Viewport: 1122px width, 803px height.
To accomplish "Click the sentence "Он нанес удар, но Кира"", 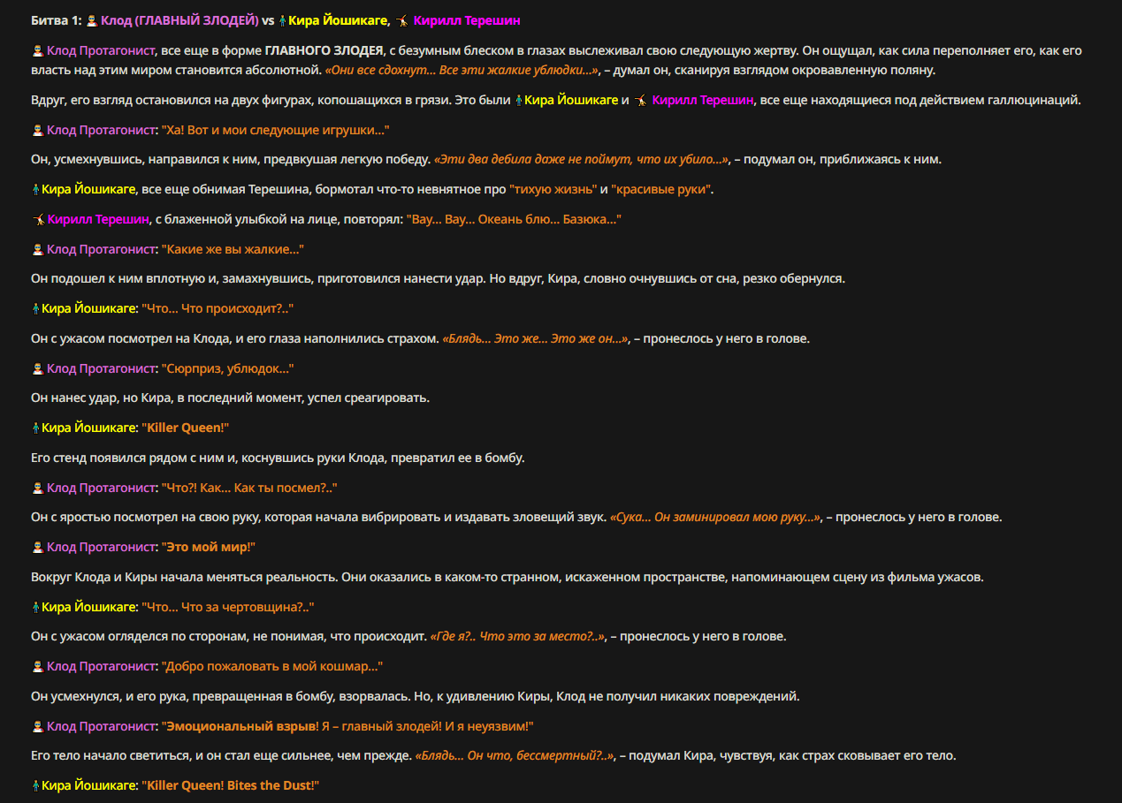I will pyautogui.click(x=230, y=398).
